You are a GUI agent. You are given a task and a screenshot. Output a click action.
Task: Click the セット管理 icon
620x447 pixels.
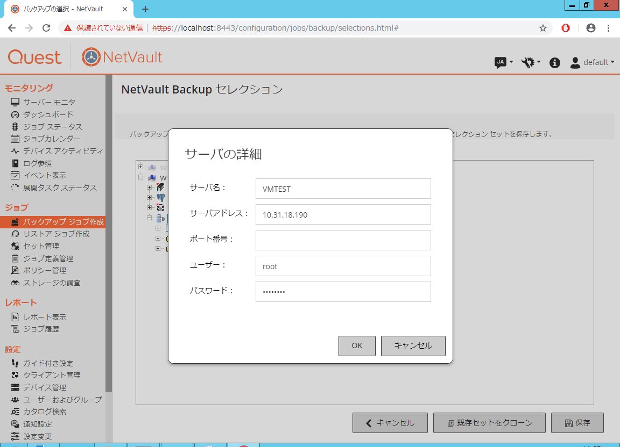(x=15, y=246)
